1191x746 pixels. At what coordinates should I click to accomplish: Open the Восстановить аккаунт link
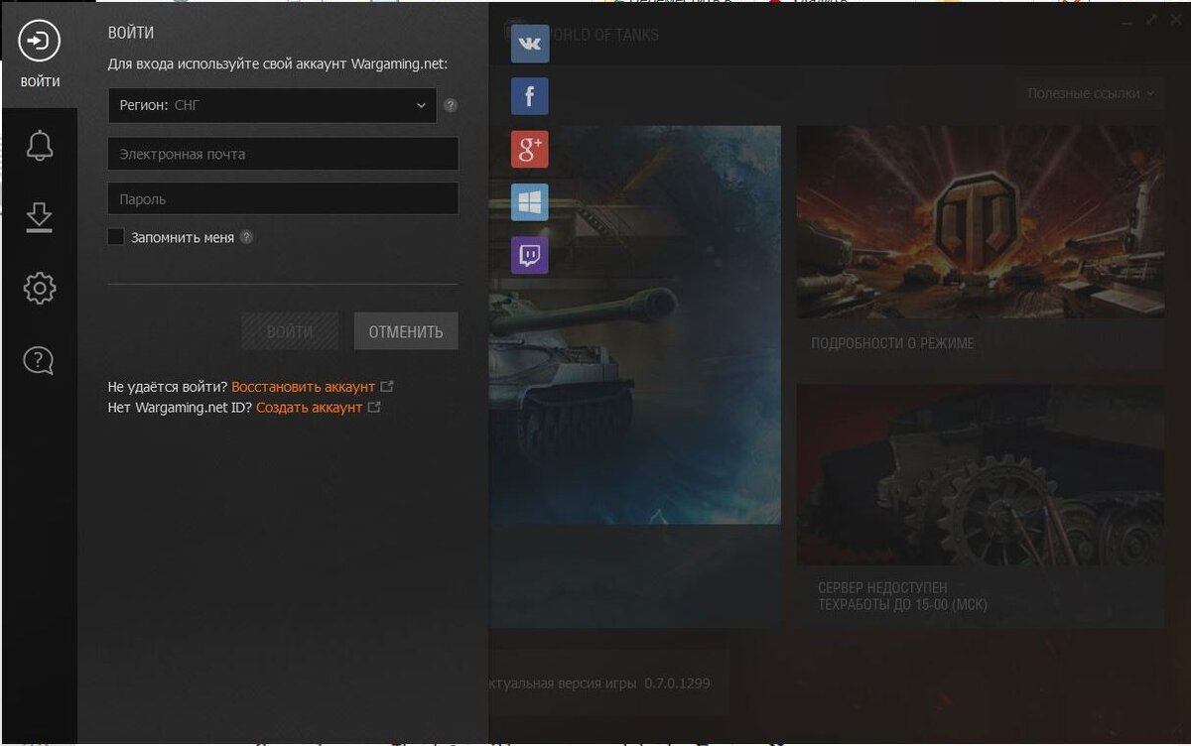(x=304, y=386)
